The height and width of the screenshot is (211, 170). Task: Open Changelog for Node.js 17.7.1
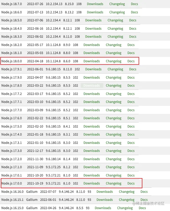point(113,102)
